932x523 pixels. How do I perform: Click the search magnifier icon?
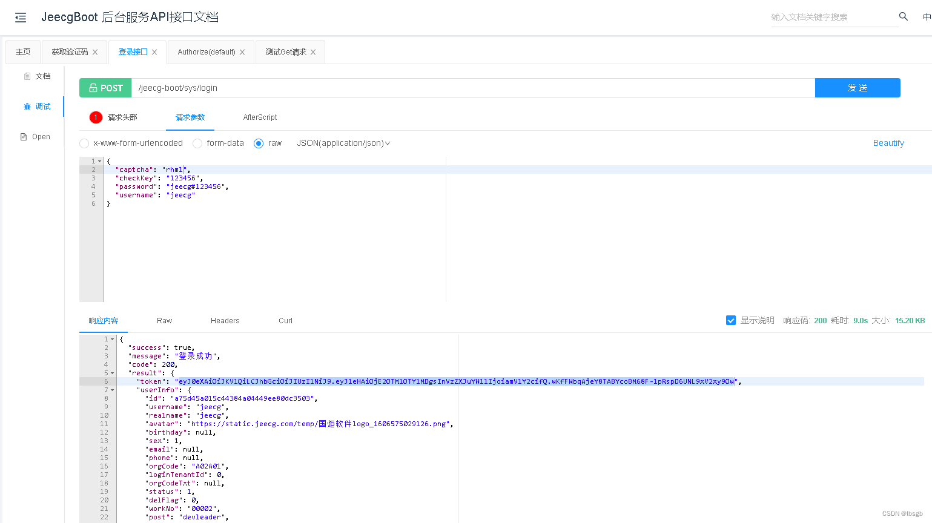pos(904,16)
